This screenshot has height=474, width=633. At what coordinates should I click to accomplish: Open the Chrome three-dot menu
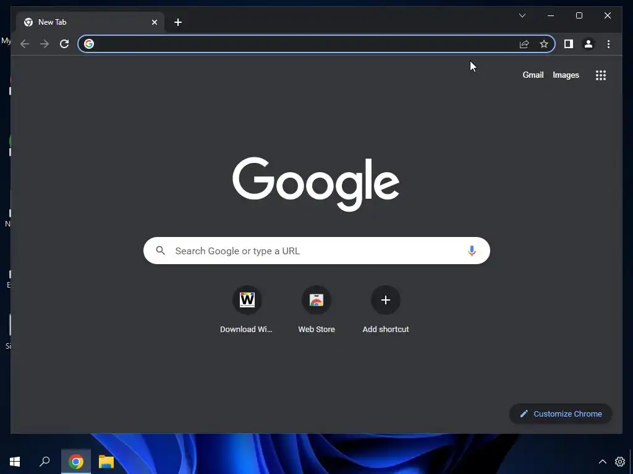[x=608, y=44]
